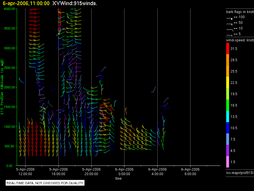Click the 5-knot barb flag legend symbol

(x=230, y=35)
